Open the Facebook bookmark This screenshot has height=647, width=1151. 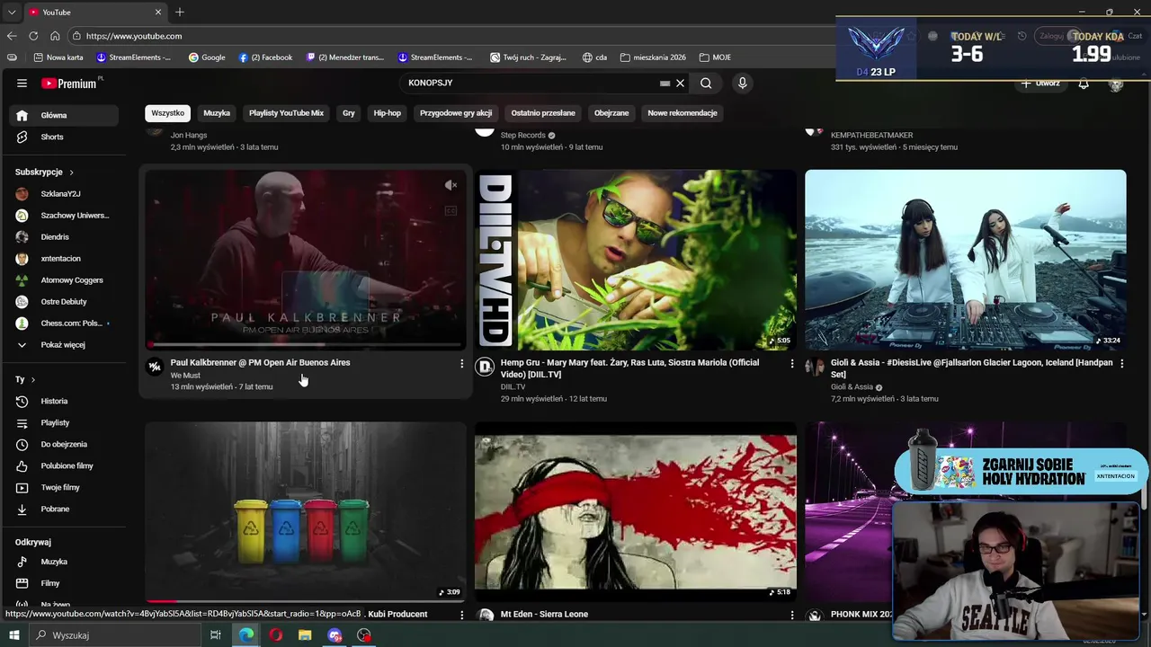point(265,58)
